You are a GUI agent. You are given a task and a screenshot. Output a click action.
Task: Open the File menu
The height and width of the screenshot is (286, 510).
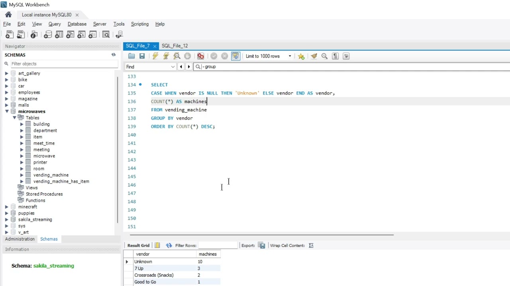7,24
